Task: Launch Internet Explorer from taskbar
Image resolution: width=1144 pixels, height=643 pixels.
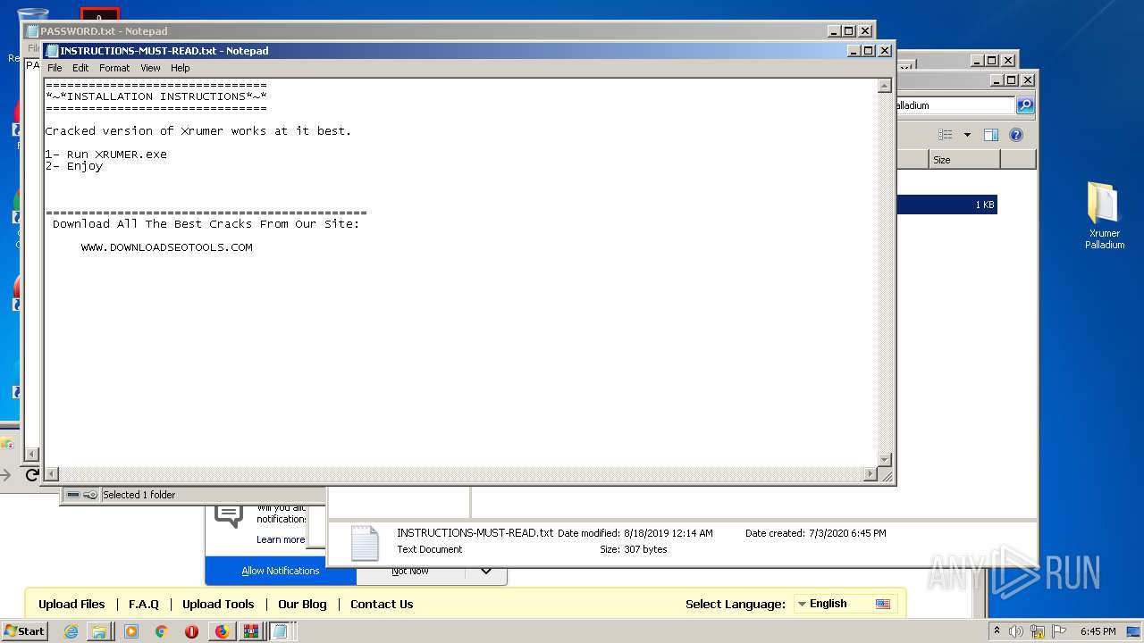Action: [71, 631]
